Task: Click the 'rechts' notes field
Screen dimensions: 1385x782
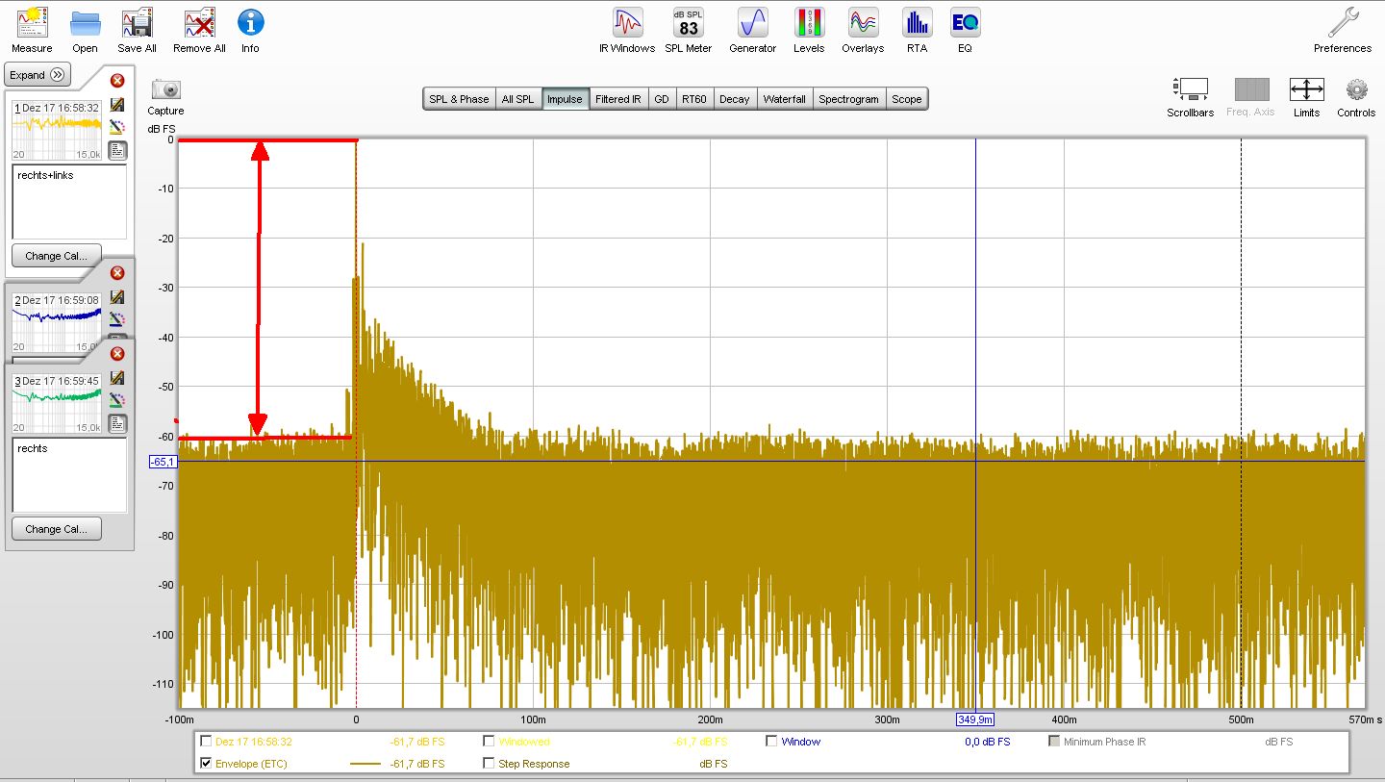Action: coord(69,475)
